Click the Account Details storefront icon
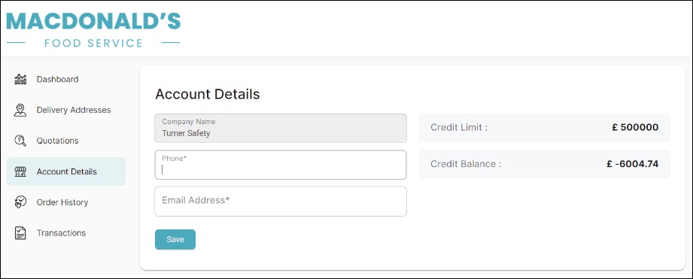Image resolution: width=693 pixels, height=279 pixels. pos(20,171)
